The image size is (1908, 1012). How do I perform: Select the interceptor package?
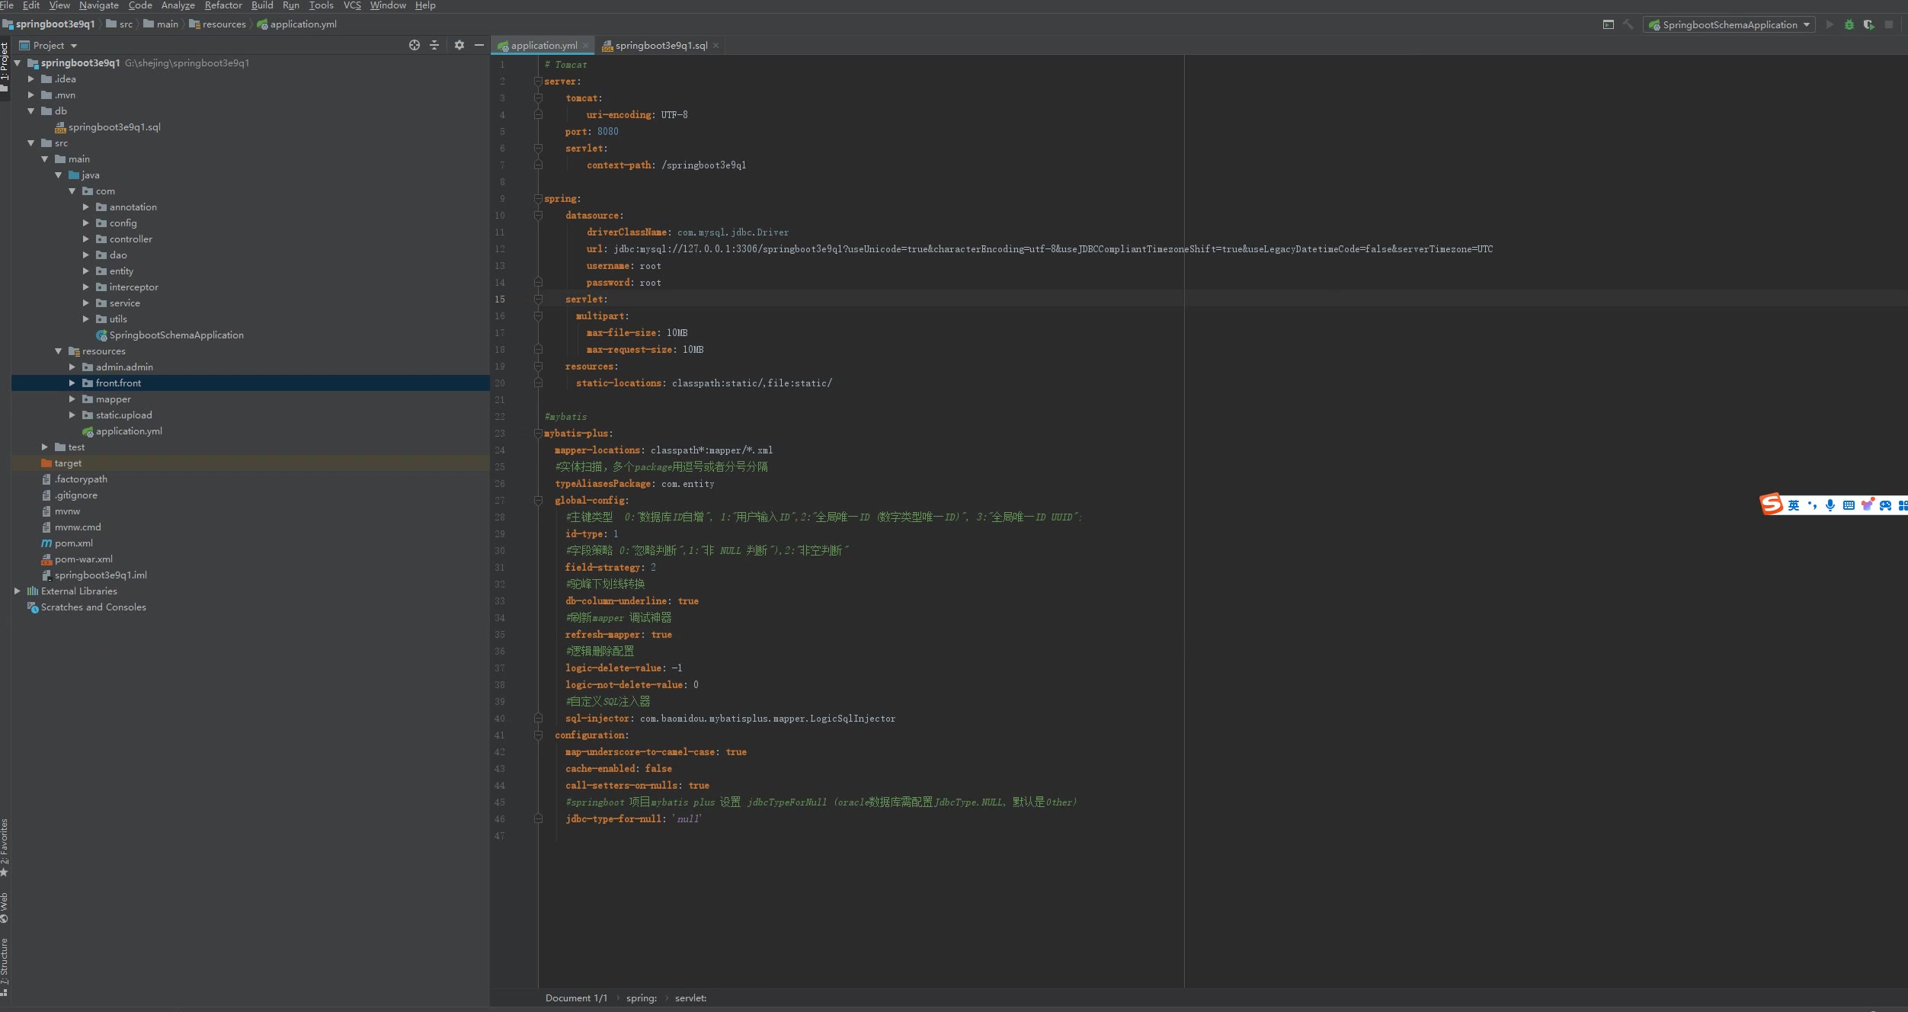point(133,287)
